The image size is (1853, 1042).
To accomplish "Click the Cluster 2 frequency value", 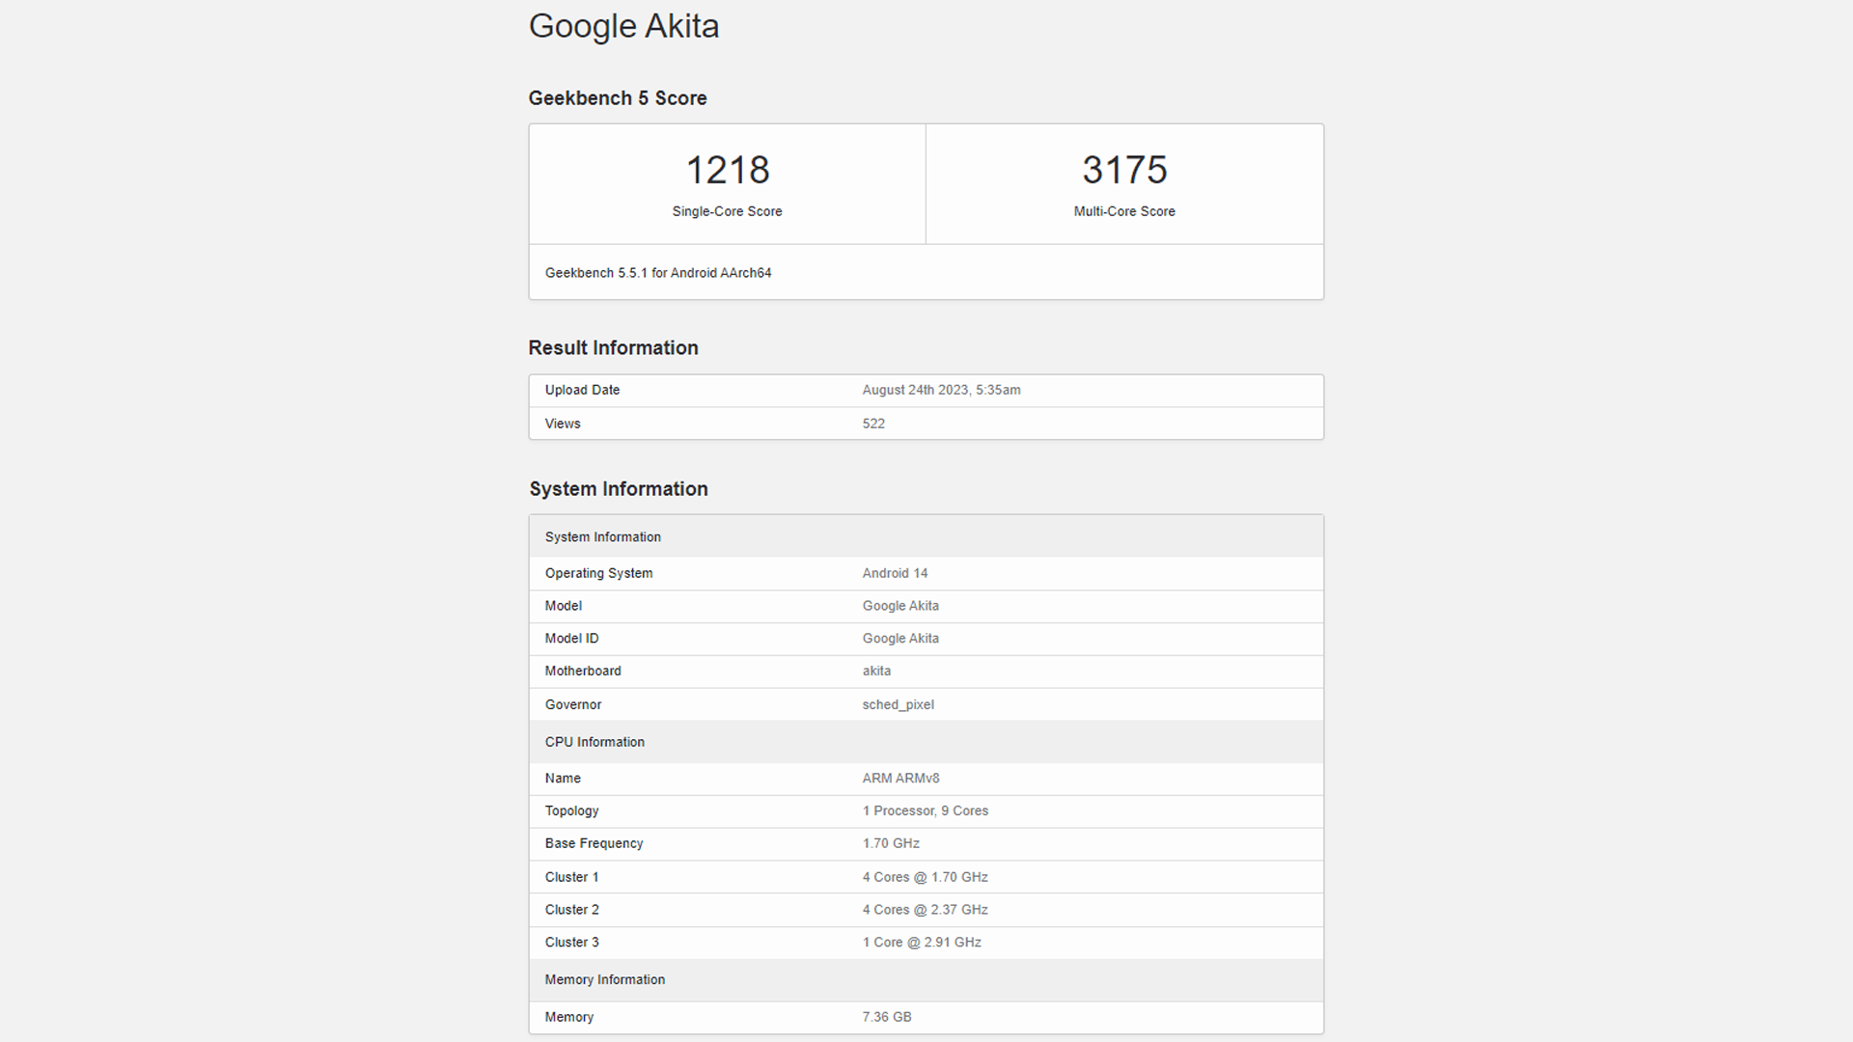I will pyautogui.click(x=925, y=910).
